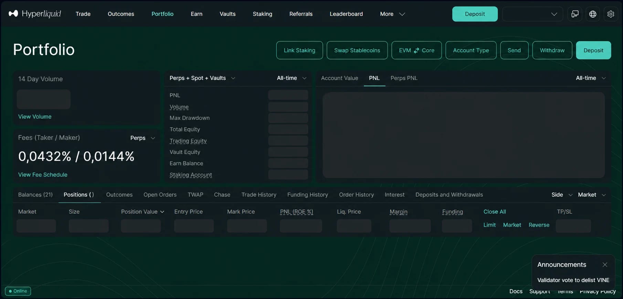The image size is (623, 299).
Task: Show the Balances (21) tab
Action: pyautogui.click(x=35, y=195)
